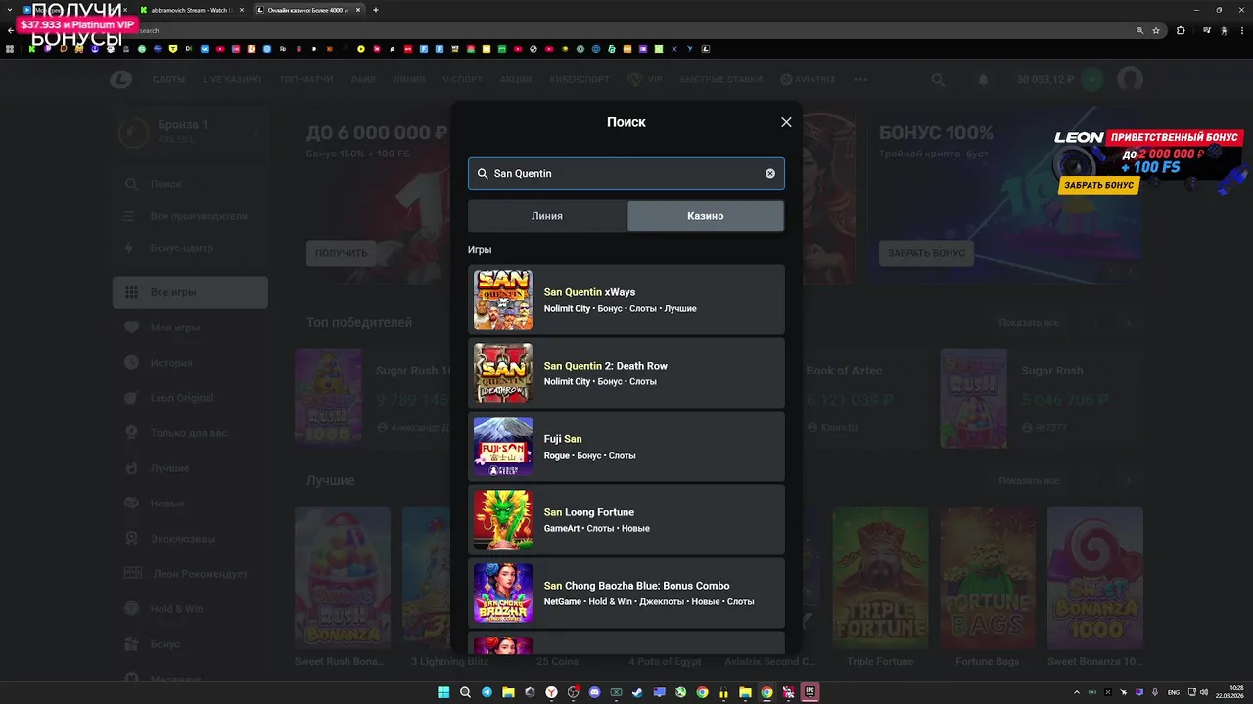The width and height of the screenshot is (1253, 704).
Task: Select the Казино tab
Action: coord(706,216)
